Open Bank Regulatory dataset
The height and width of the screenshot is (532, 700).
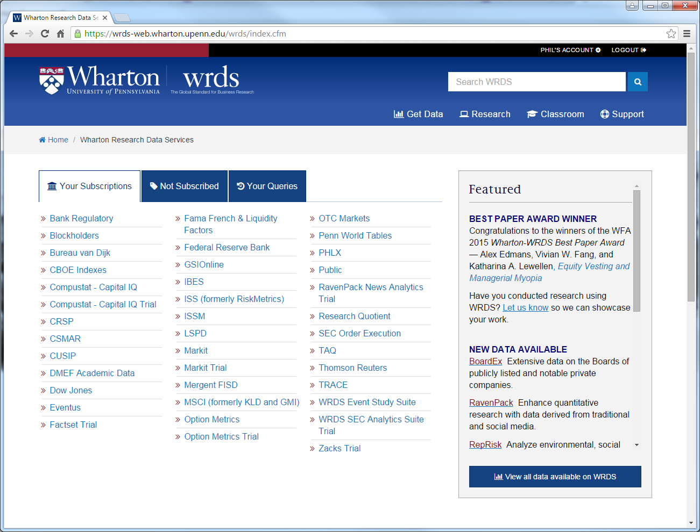click(81, 218)
